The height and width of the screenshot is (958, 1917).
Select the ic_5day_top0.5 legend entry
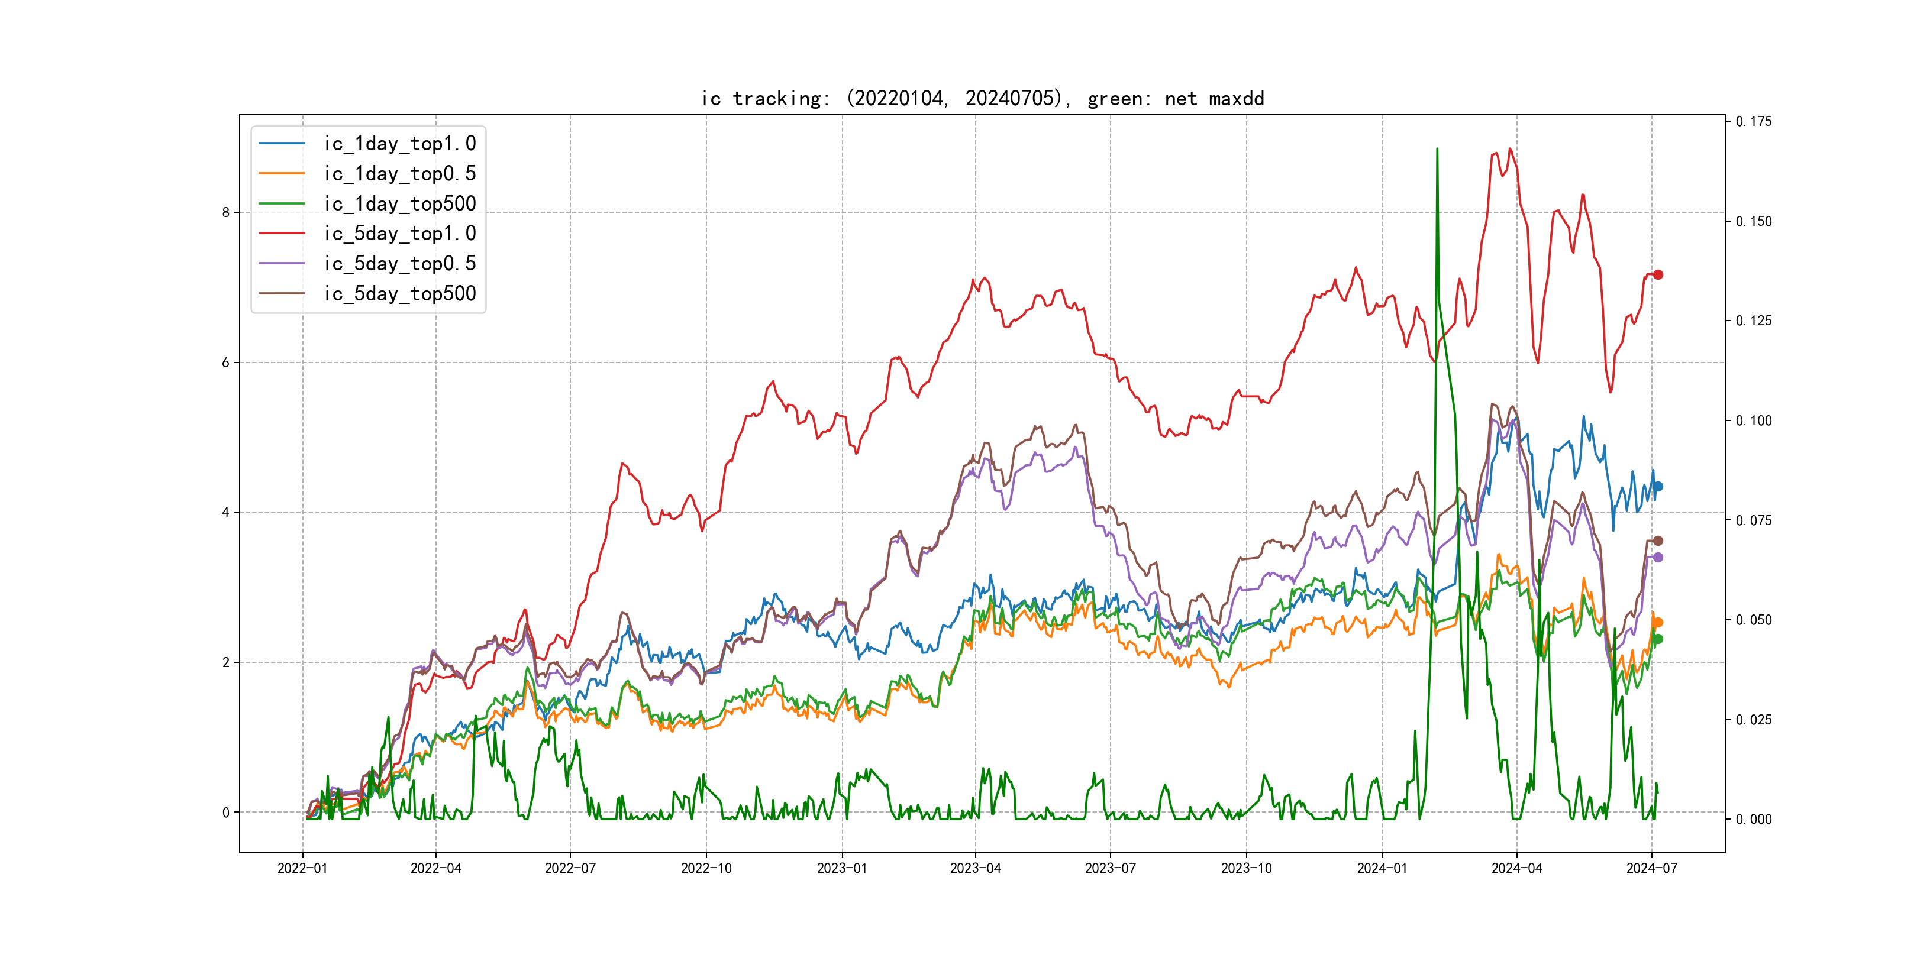[399, 263]
